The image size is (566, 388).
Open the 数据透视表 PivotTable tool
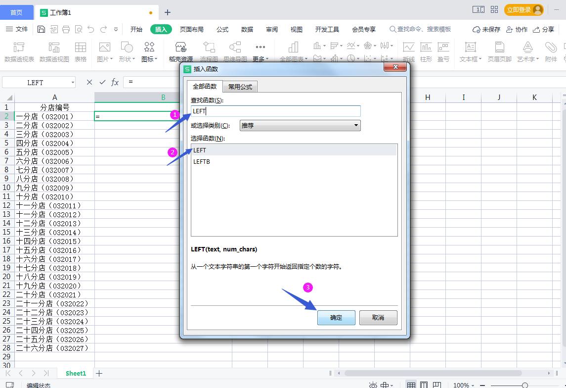[x=19, y=51]
